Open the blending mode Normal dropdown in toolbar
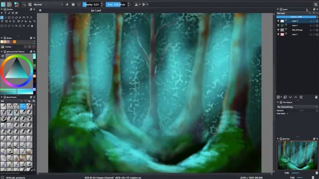The height and width of the screenshot is (179, 319). 48,4
